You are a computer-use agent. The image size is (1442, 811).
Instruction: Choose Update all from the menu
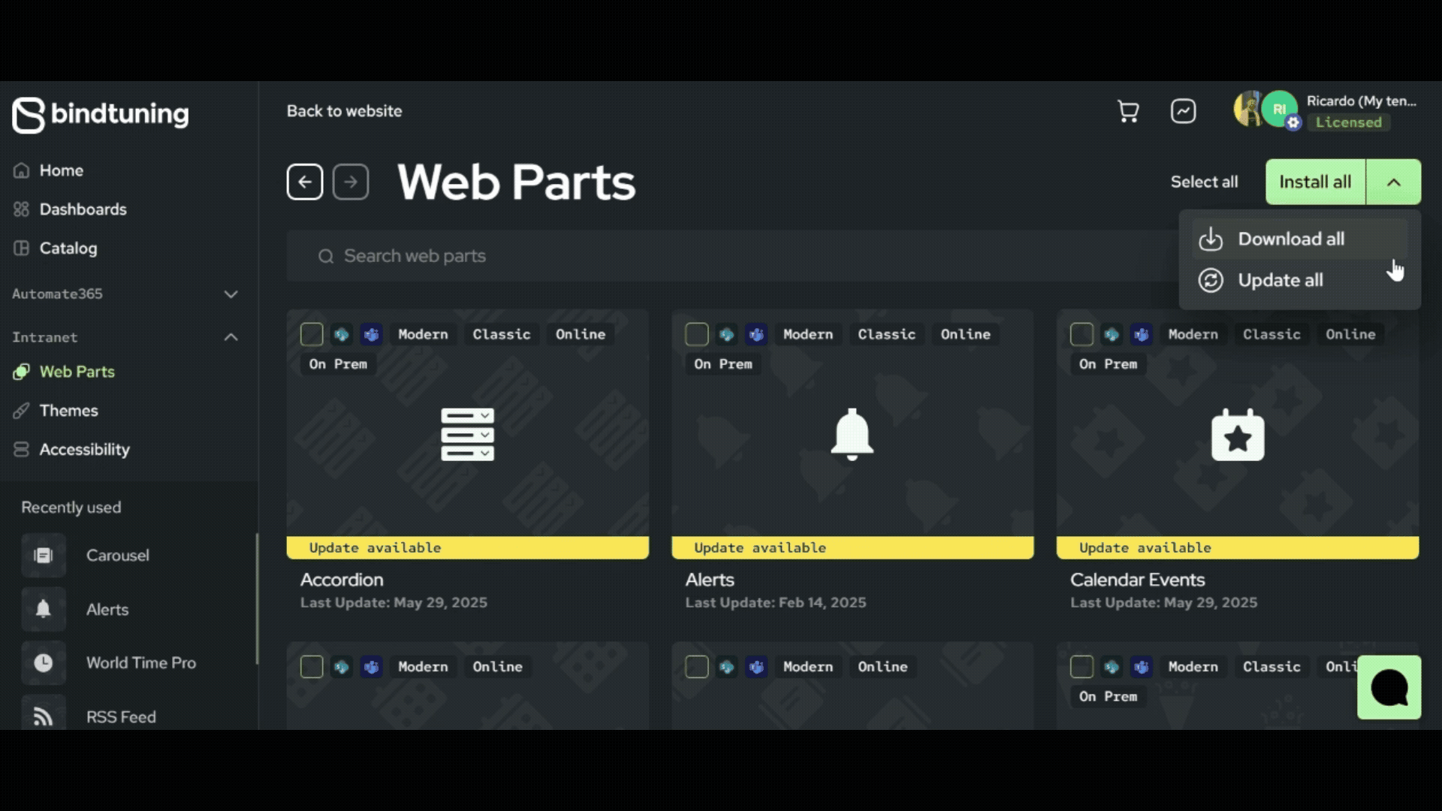pos(1299,280)
